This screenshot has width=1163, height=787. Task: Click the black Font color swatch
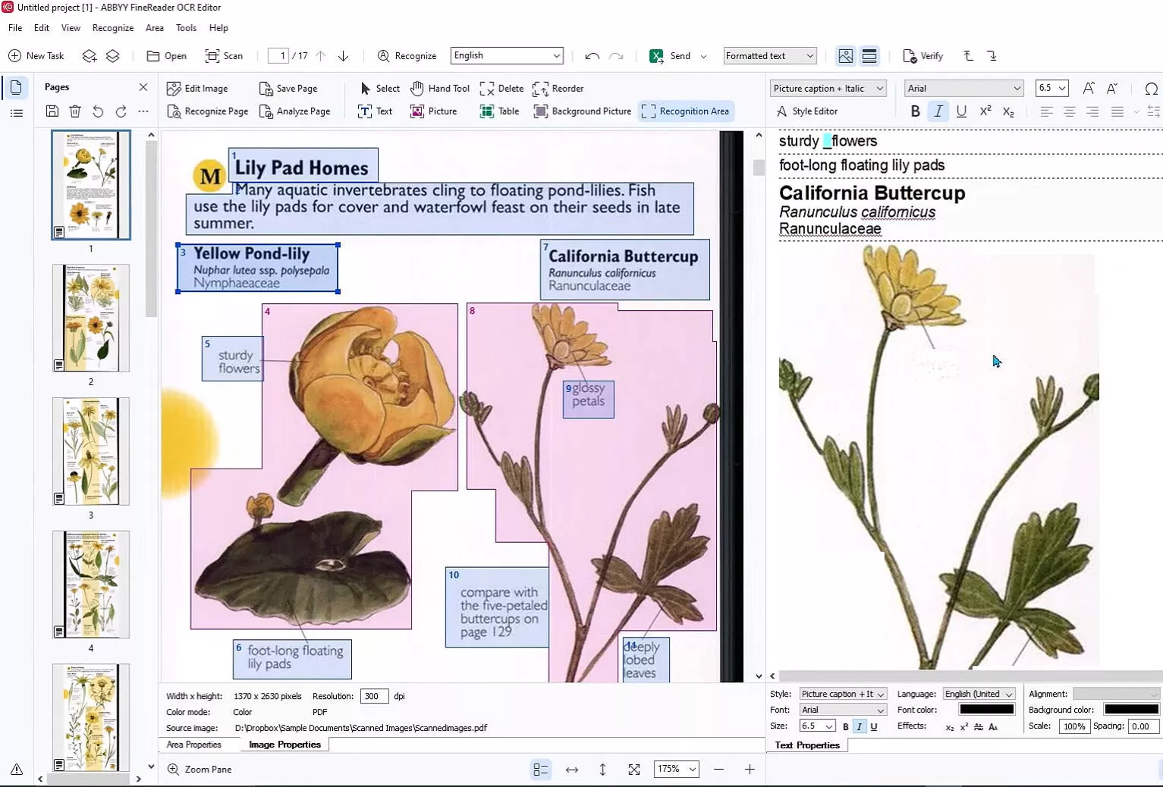[986, 710]
